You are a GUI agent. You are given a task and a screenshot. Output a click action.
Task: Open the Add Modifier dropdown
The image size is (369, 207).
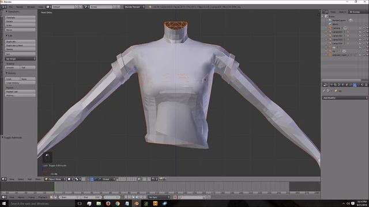pos(345,98)
